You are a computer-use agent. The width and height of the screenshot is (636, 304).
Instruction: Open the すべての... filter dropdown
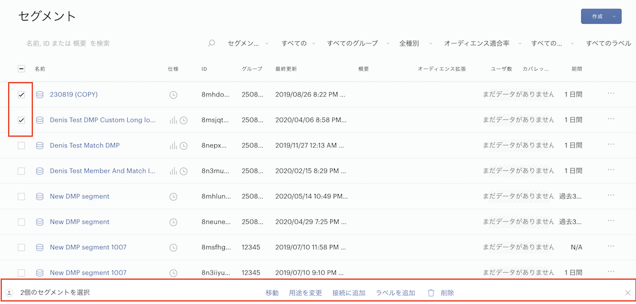click(x=553, y=43)
